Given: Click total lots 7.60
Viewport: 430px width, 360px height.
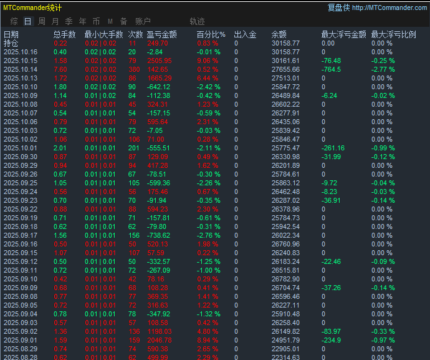Looking at the screenshot, I should pyautogui.click(x=60, y=69).
